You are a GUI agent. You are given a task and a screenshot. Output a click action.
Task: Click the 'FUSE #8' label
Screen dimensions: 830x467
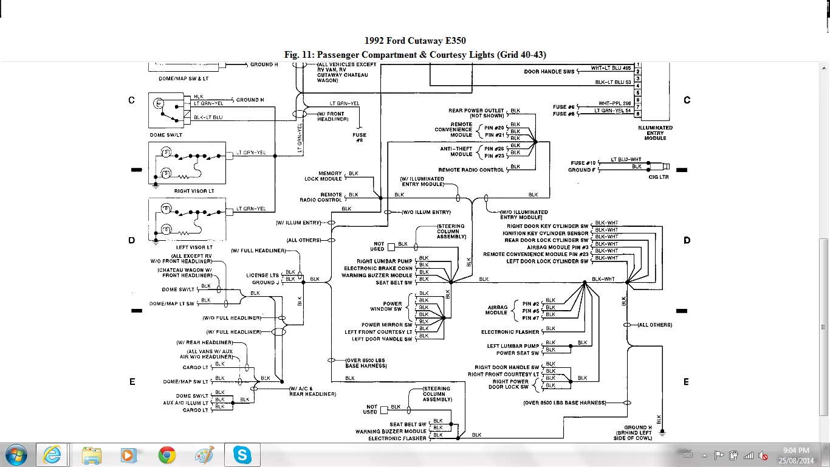click(359, 137)
